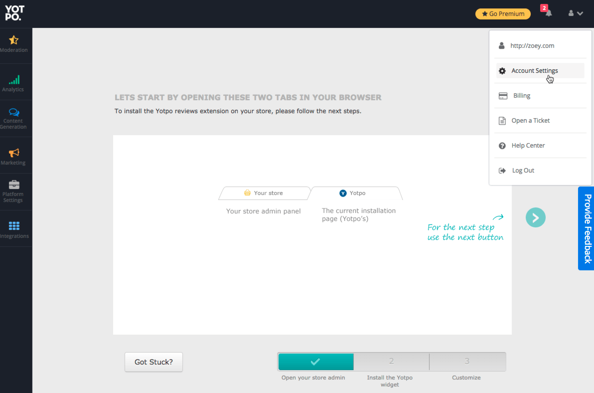Click 'Your store admin panel' text

click(264, 211)
